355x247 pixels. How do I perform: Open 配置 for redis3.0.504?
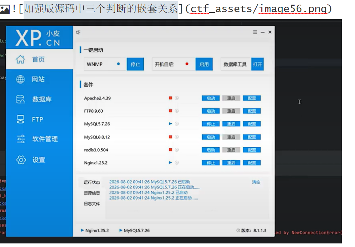pyautogui.click(x=252, y=150)
